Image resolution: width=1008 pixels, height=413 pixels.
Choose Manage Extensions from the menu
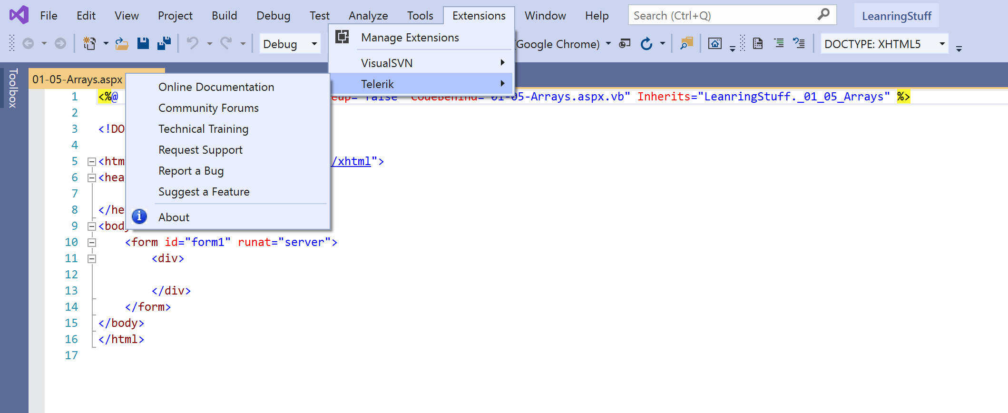coord(421,38)
